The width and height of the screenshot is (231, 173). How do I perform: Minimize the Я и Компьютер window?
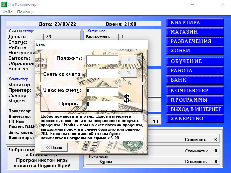192,4
